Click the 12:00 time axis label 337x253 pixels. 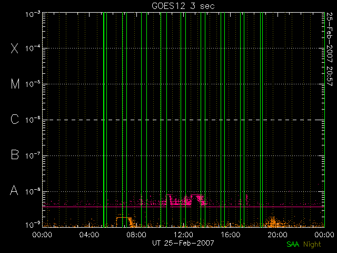183,235
